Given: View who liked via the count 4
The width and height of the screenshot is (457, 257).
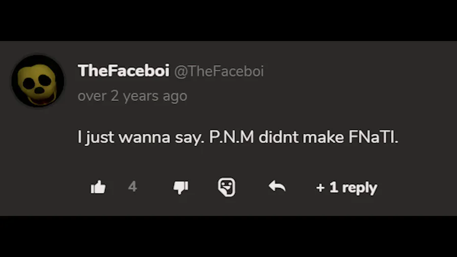Looking at the screenshot, I should click(133, 186).
